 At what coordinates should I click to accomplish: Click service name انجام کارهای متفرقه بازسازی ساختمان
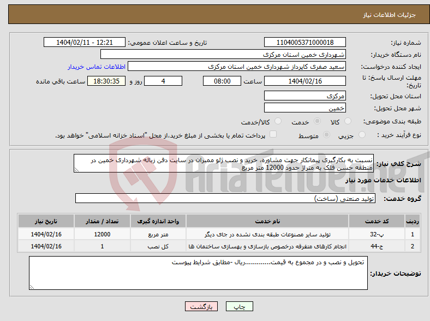[267, 246]
